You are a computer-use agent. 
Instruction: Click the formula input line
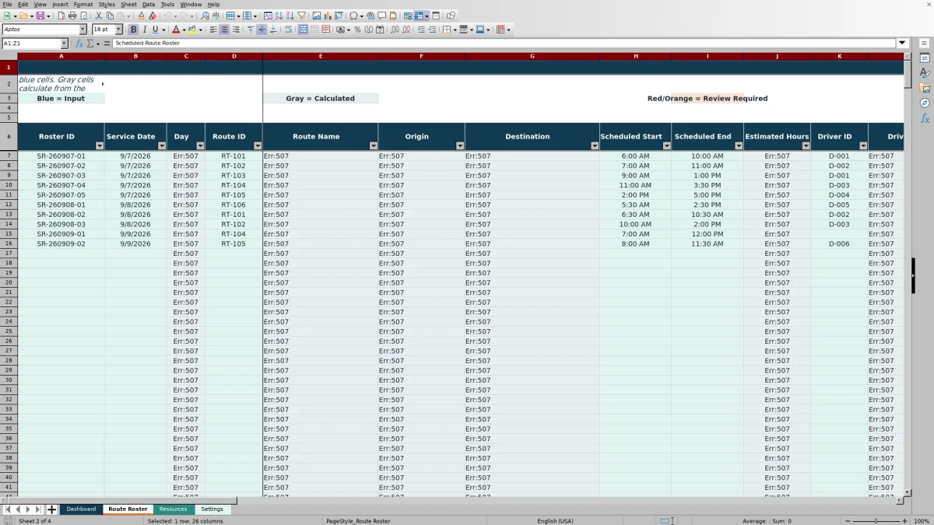click(x=504, y=44)
